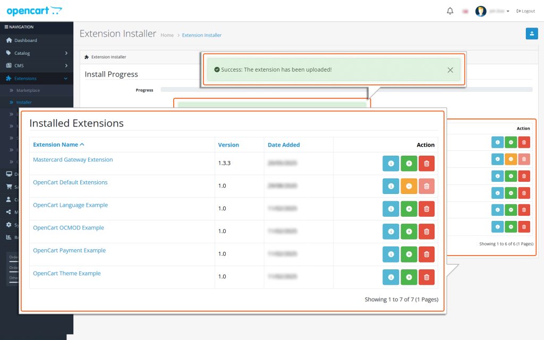Delete OpenCart OCMOD Example with the trash icon
The height and width of the screenshot is (340, 544).
[426, 231]
